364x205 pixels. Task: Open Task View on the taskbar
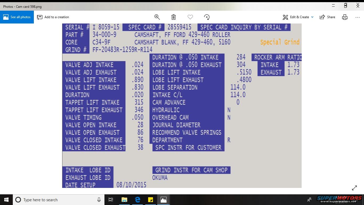coord(111,200)
